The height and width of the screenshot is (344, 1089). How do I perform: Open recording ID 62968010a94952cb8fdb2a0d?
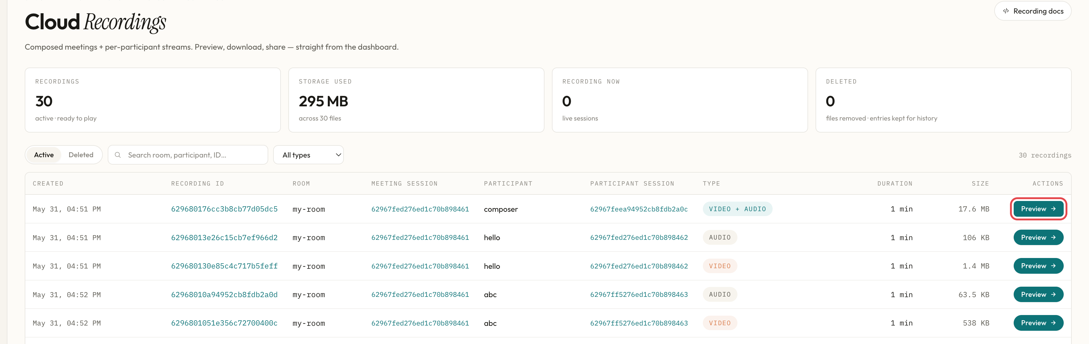tap(224, 295)
